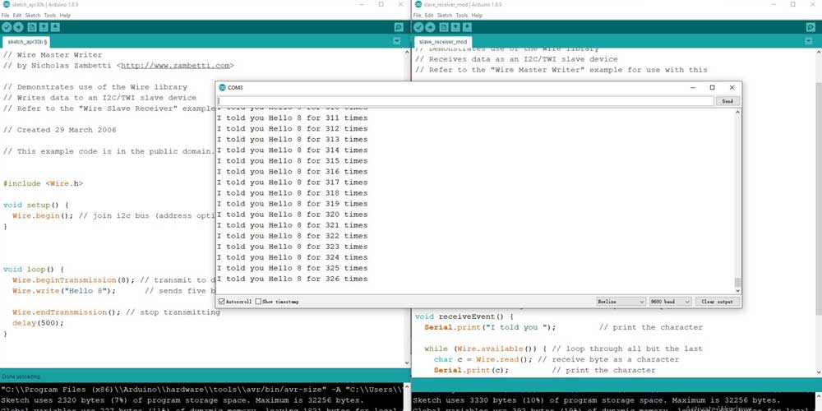Click "Serial.print("I told you ");" code line
Screen dimensions: 822x411
point(490,327)
